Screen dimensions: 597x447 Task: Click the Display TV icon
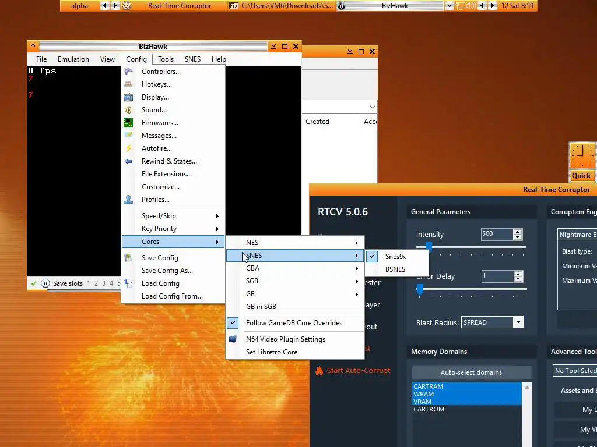tap(128, 97)
